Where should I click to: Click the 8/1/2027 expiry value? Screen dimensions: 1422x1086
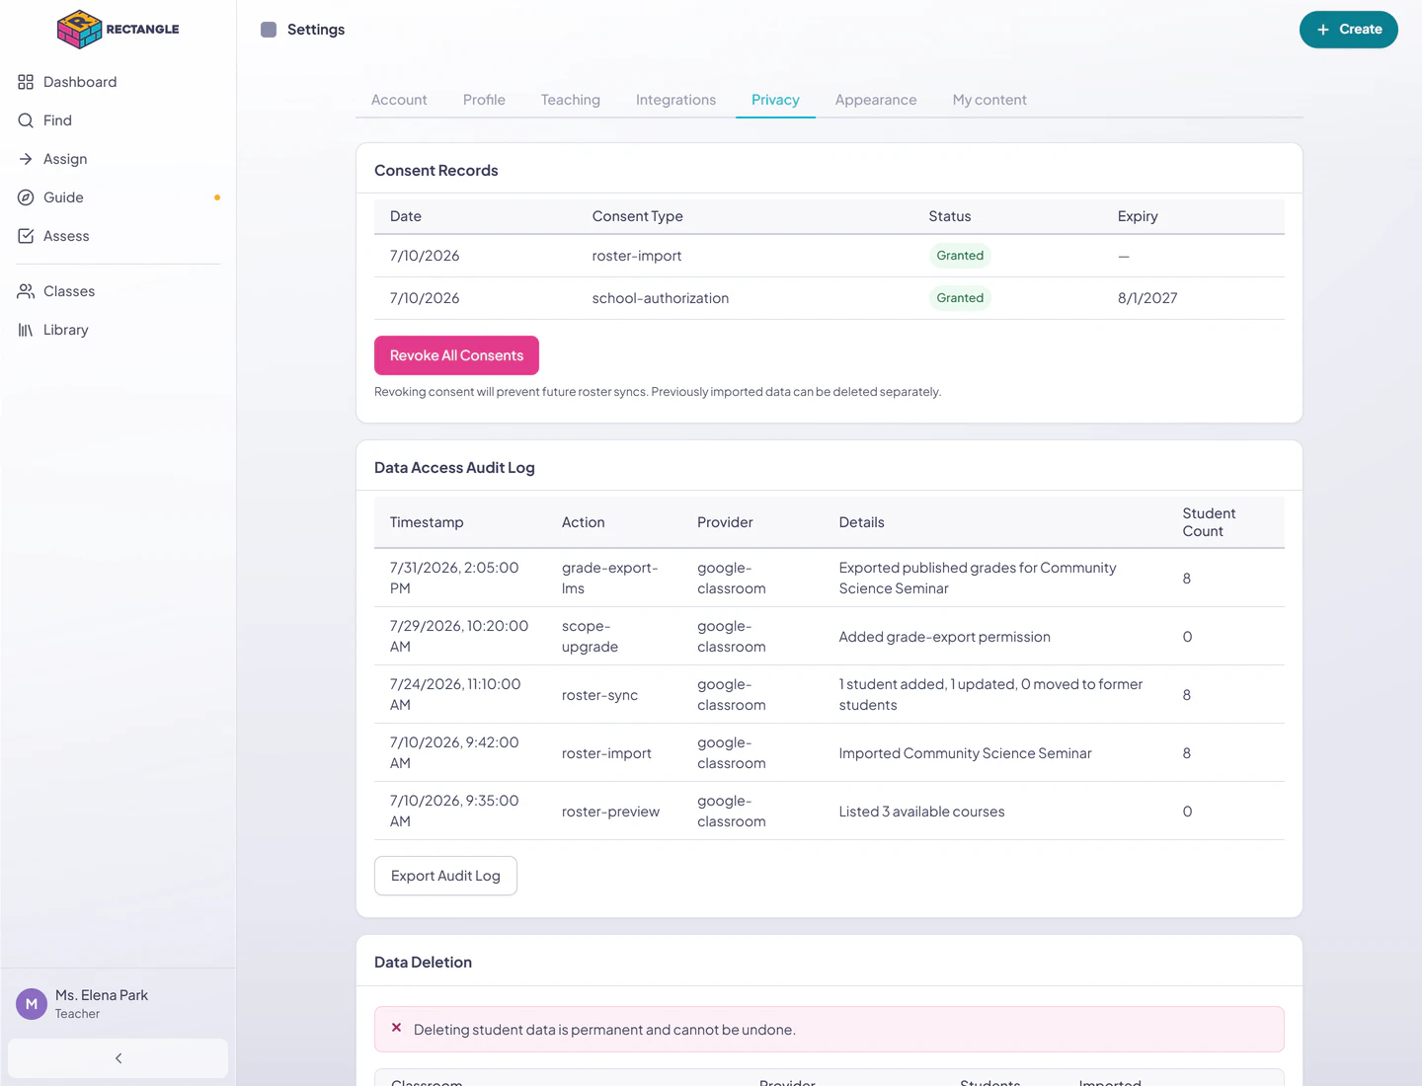pos(1147,298)
